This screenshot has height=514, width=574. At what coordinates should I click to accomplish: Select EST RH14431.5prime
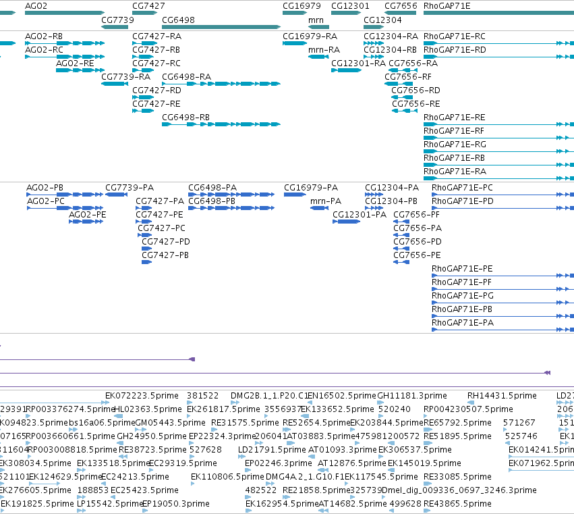502,396
